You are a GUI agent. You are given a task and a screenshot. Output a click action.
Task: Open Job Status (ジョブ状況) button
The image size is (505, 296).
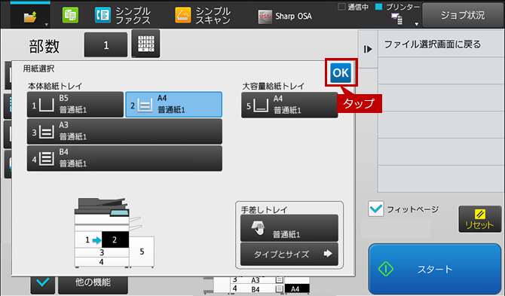pos(463,15)
